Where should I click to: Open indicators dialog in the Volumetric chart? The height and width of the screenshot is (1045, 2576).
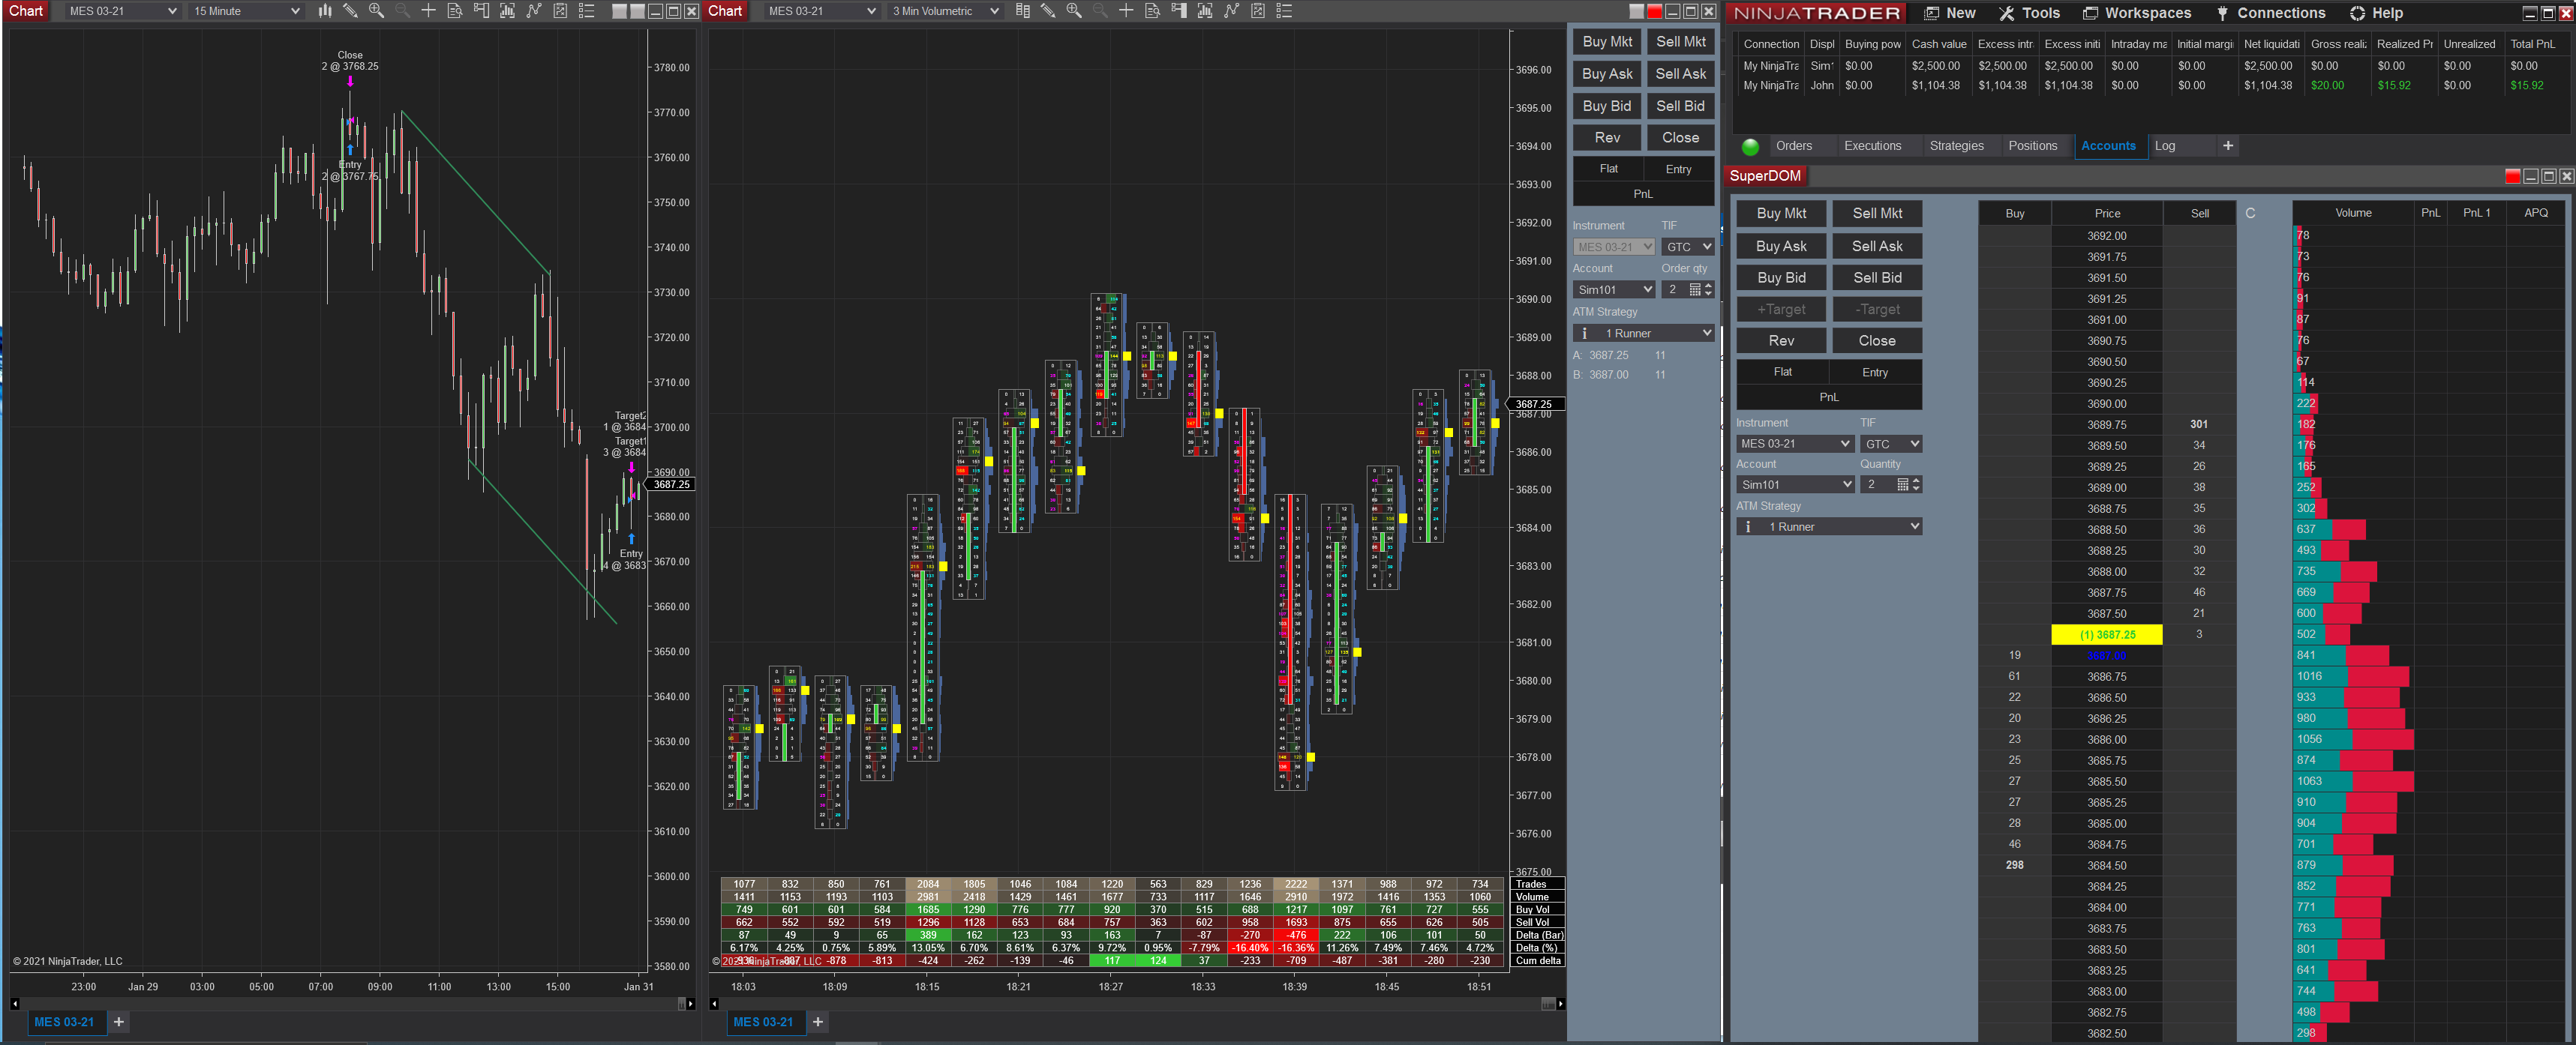point(1205,11)
